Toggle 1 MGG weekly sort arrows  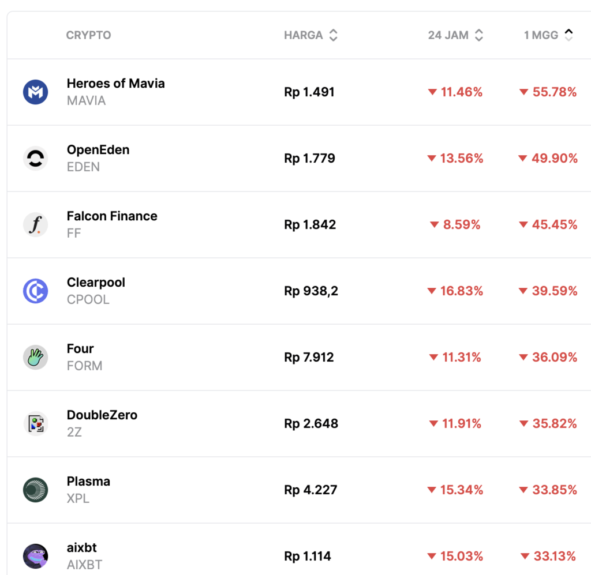pos(568,35)
